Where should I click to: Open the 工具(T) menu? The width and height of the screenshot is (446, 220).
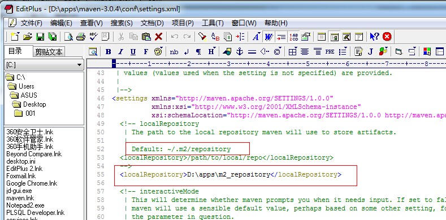coord(213,23)
